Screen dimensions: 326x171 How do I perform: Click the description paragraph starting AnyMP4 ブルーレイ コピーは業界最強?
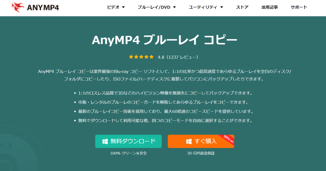[165, 75]
